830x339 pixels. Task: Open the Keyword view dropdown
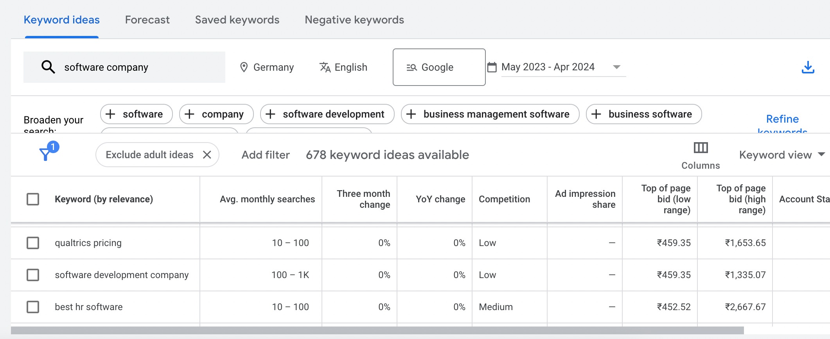[782, 155]
